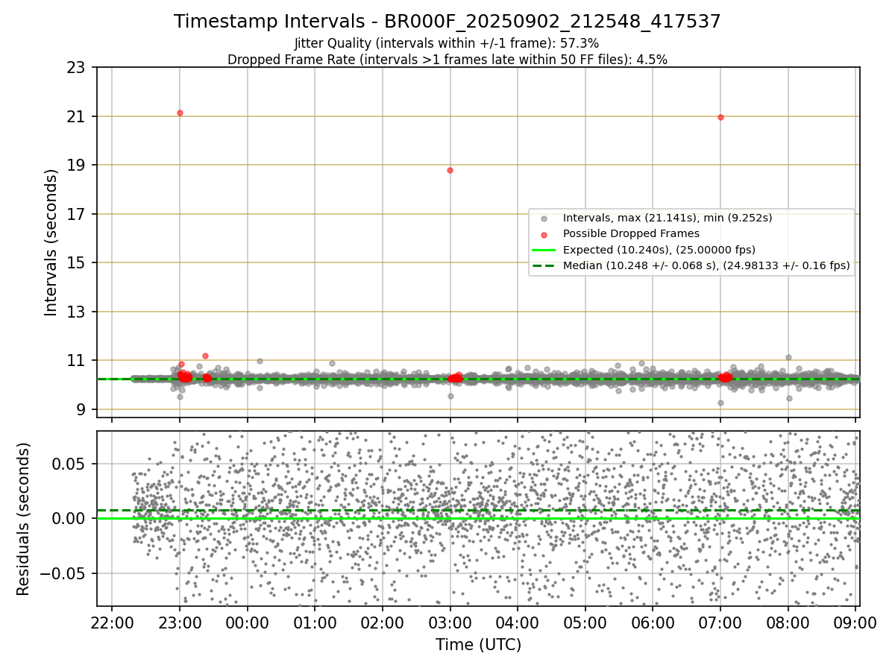
Task: Click the gray legend marker for Intervals
Action: 544,218
